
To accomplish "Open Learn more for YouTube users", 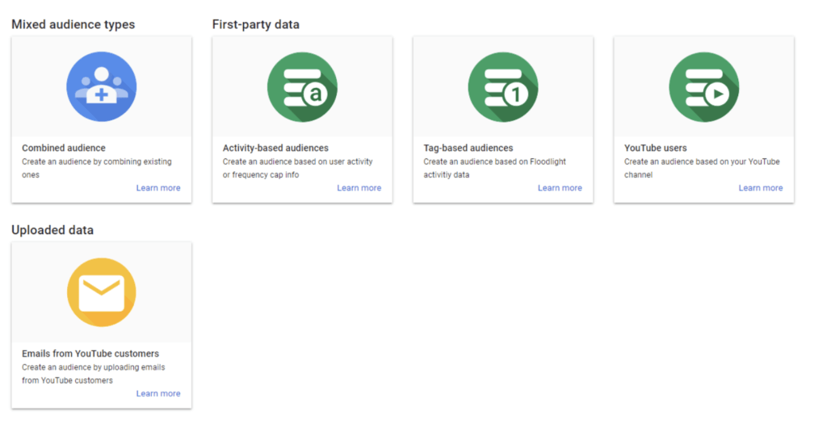I will [x=760, y=188].
